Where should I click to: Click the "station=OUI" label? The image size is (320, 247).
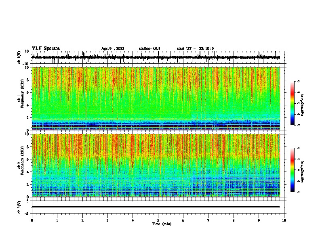149,48
